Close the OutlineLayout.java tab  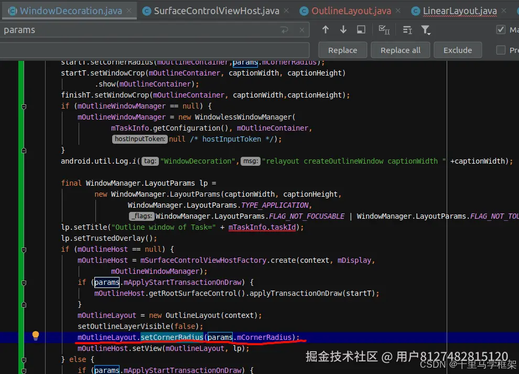pyautogui.click(x=398, y=10)
